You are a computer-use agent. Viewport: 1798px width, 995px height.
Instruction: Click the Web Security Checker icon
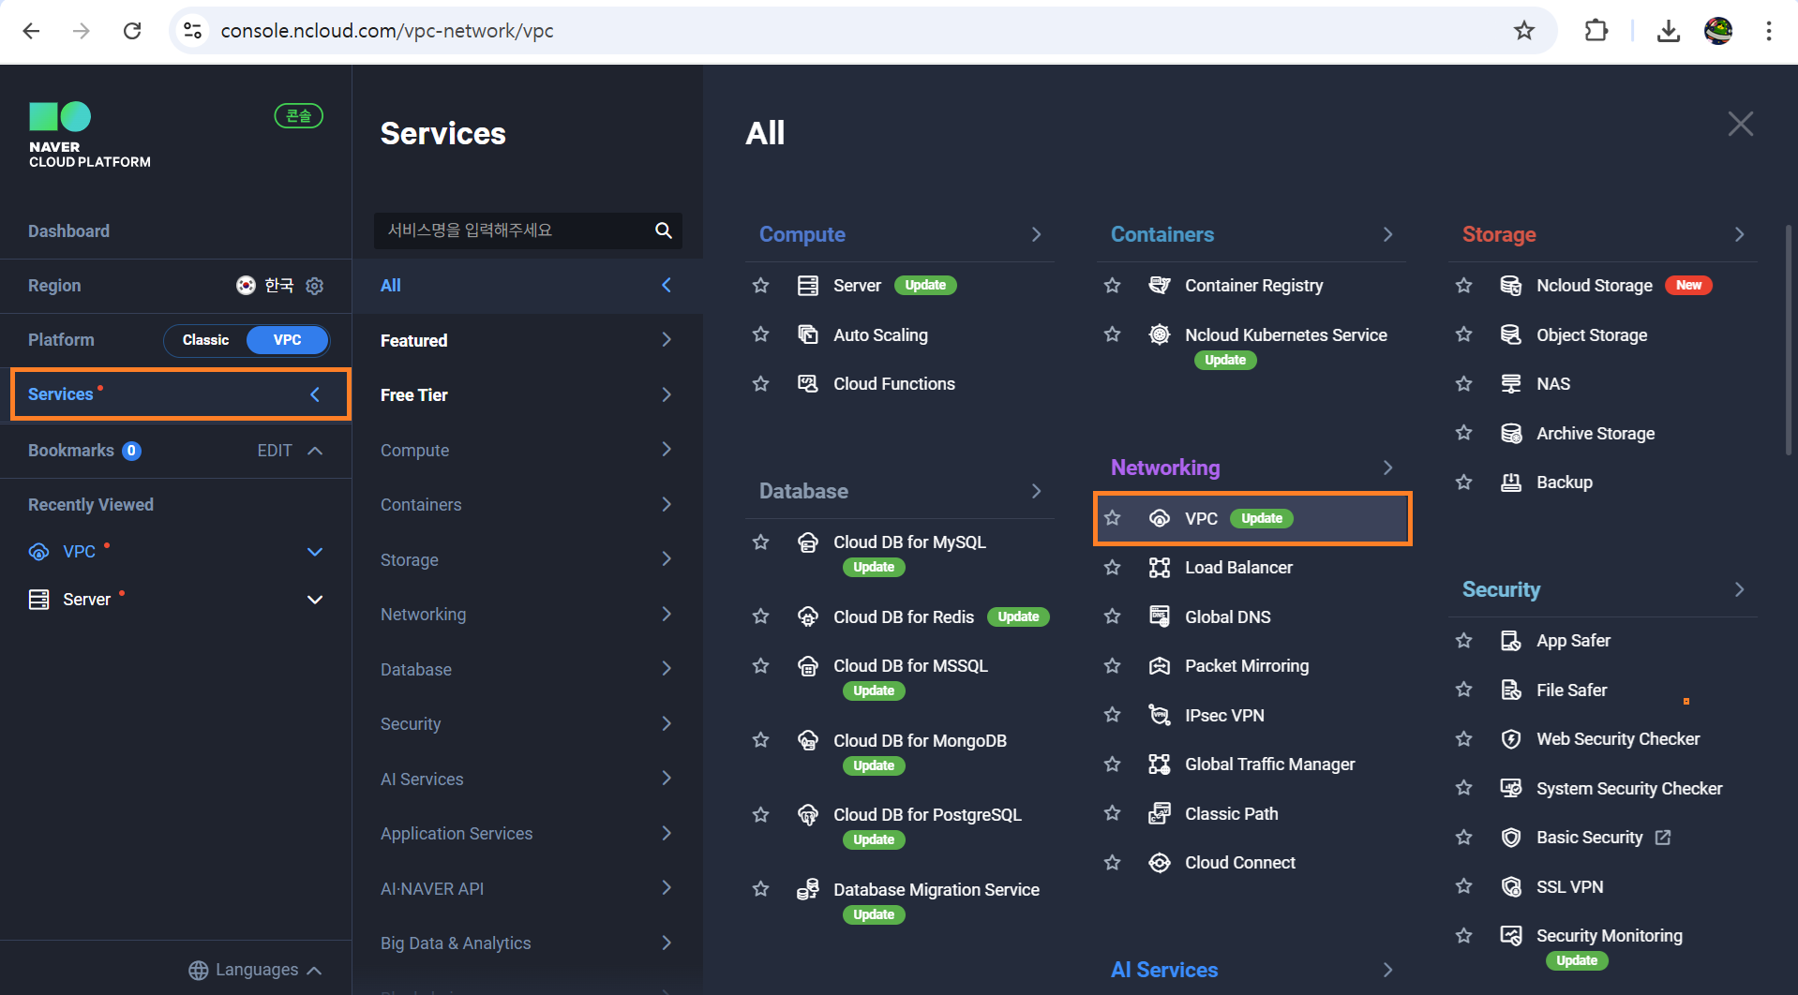click(1511, 739)
